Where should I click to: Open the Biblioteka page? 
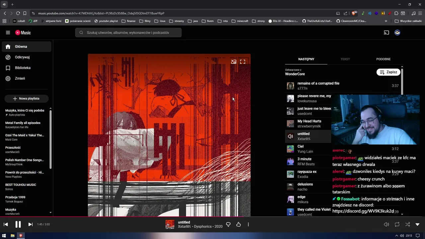27,68
